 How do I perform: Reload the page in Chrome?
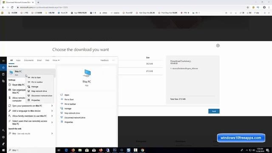(12, 7)
